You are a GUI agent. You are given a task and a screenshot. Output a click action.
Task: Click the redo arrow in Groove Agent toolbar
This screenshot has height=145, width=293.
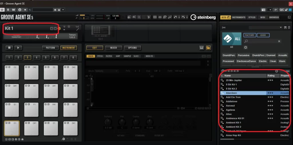[183, 17]
